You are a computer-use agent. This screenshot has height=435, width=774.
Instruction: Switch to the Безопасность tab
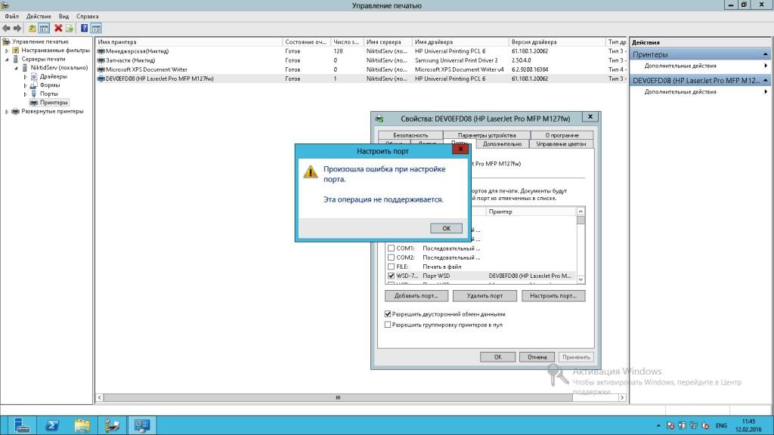coord(410,135)
